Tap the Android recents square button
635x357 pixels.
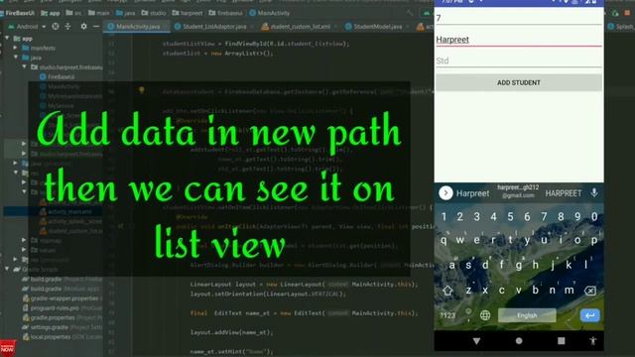coord(561,341)
